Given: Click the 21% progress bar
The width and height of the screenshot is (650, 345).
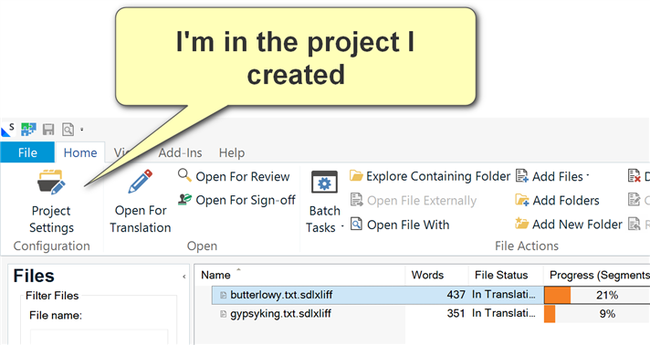Looking at the screenshot, I should tap(597, 295).
